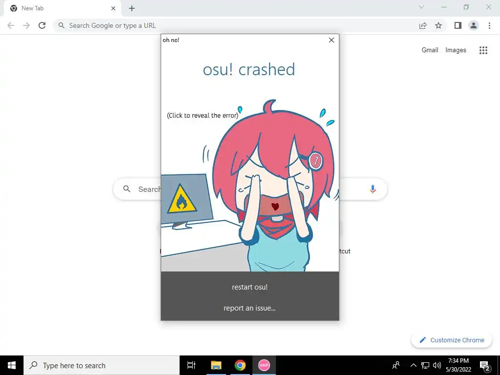Click Customize Chrome

click(x=452, y=340)
